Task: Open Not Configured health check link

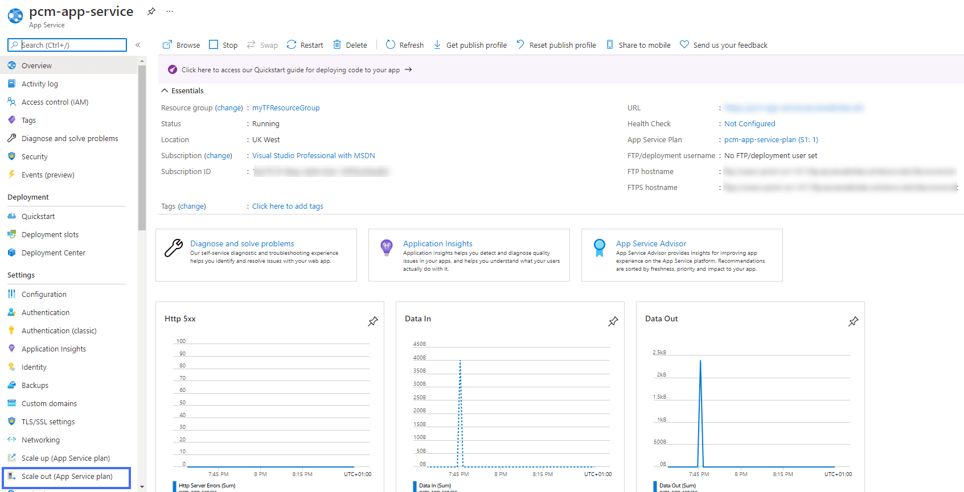Action: pyautogui.click(x=750, y=124)
